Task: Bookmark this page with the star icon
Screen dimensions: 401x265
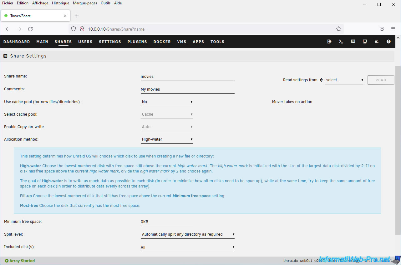Action: click(x=338, y=29)
